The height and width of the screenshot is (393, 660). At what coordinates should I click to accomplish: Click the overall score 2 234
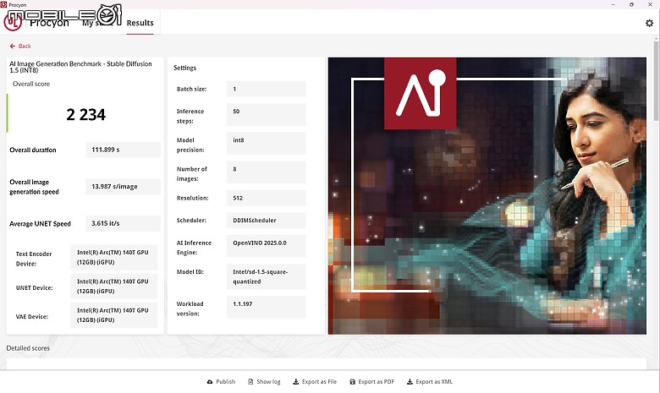[85, 115]
